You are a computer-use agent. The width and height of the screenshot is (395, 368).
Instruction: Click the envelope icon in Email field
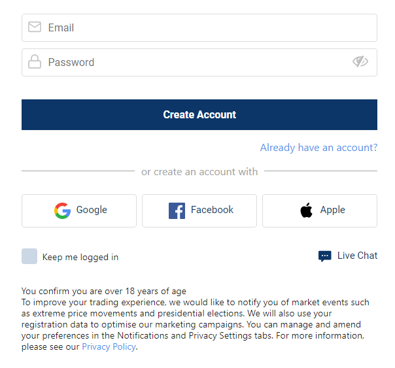pyautogui.click(x=35, y=27)
